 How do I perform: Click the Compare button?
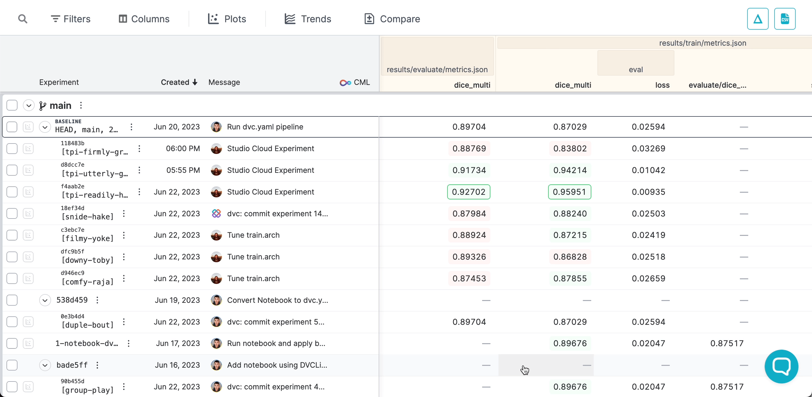point(392,19)
